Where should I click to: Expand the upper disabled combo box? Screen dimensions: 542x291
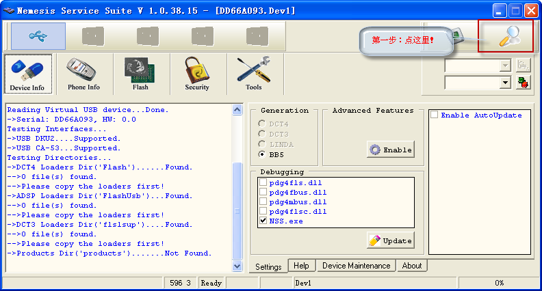(506, 66)
